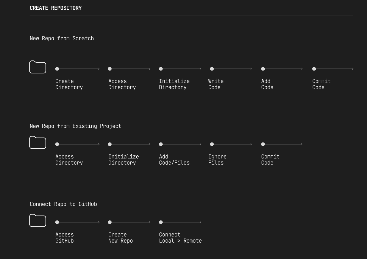Click the Connect Local > Remote label
This screenshot has width=367, height=259.
click(x=180, y=238)
